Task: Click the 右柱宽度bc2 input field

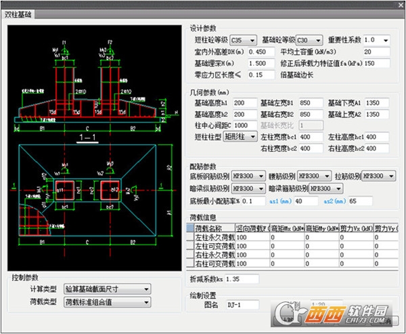Action: [311, 148]
